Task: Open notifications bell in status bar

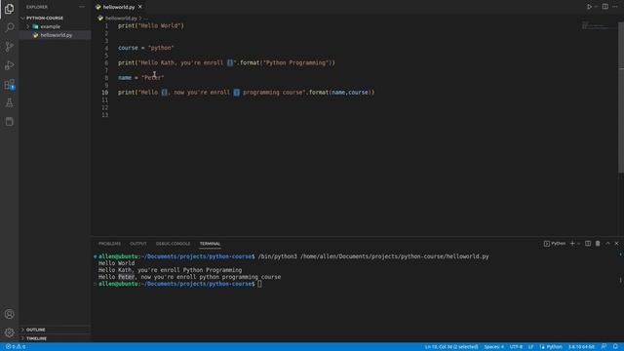Action: coord(615,347)
